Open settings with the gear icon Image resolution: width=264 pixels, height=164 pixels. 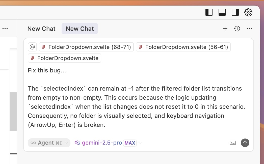pos(248,12)
